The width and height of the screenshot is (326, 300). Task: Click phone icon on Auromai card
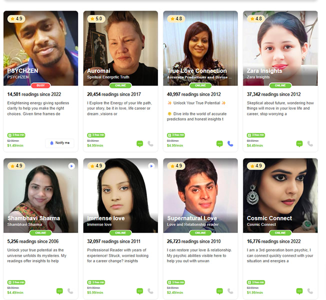[150, 143]
